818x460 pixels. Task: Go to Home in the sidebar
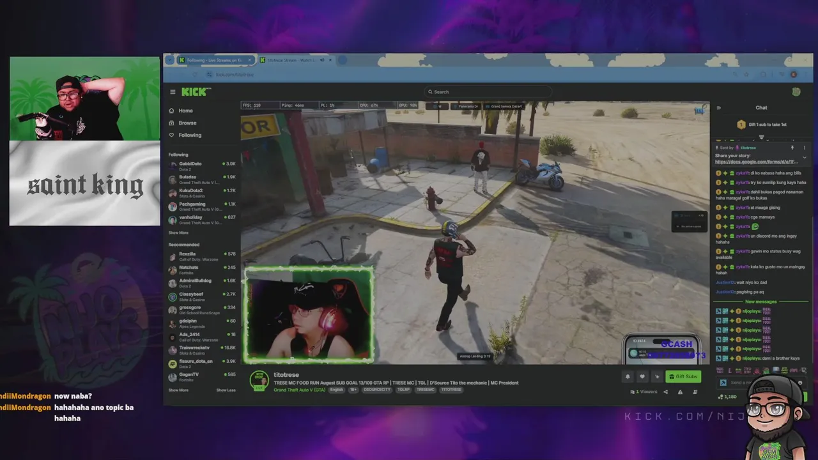coord(185,111)
